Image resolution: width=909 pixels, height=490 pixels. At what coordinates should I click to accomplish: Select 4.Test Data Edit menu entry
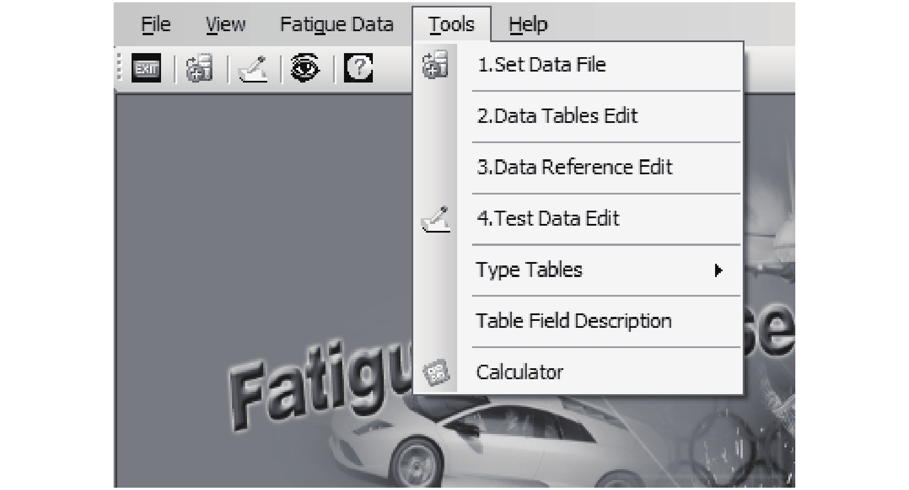(548, 219)
